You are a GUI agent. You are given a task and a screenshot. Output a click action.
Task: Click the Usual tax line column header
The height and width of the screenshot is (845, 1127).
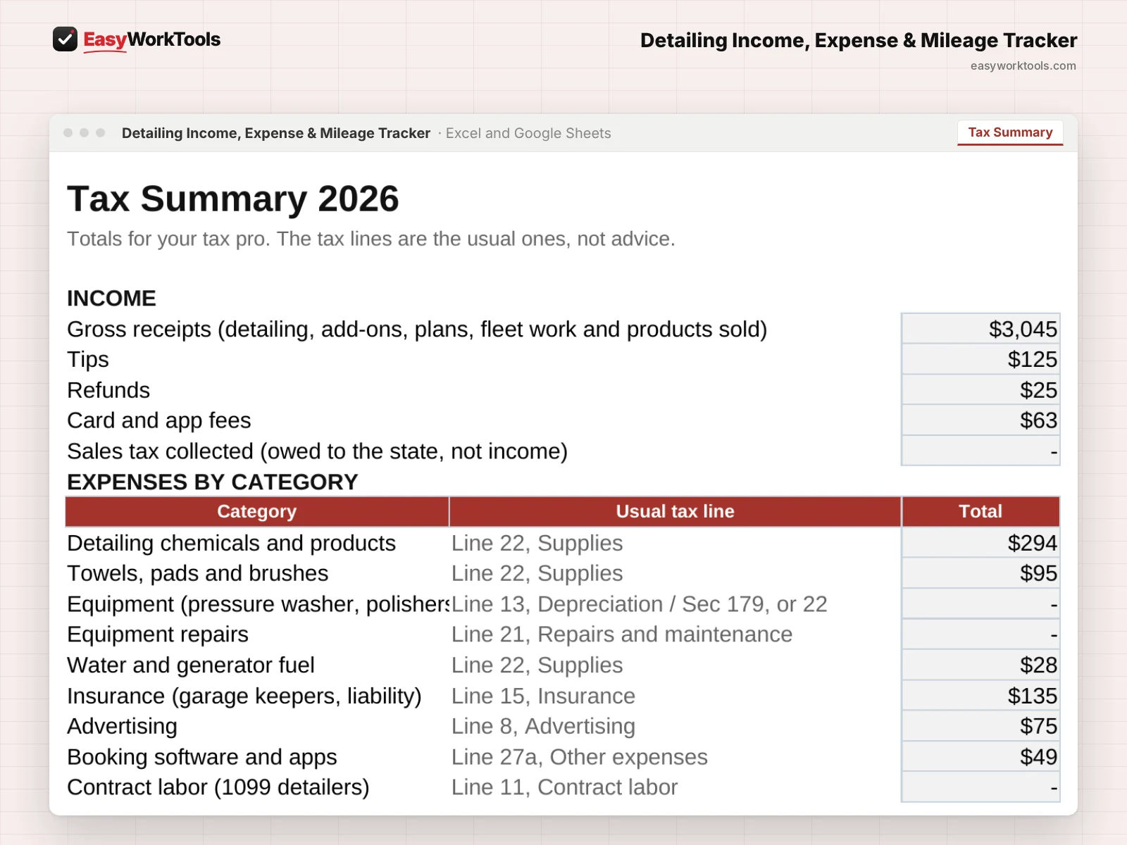click(675, 512)
